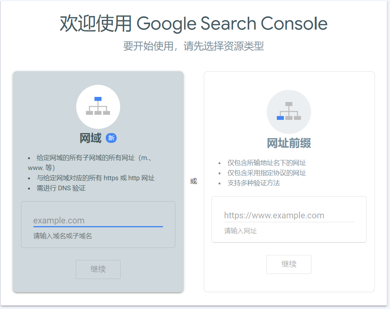Viewport: 390px width, 309px height.
Task: Select the 网域 heading text
Action: pos(91,138)
